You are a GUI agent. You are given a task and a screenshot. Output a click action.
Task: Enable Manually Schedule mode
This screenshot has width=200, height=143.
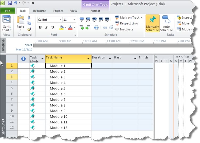153,23
